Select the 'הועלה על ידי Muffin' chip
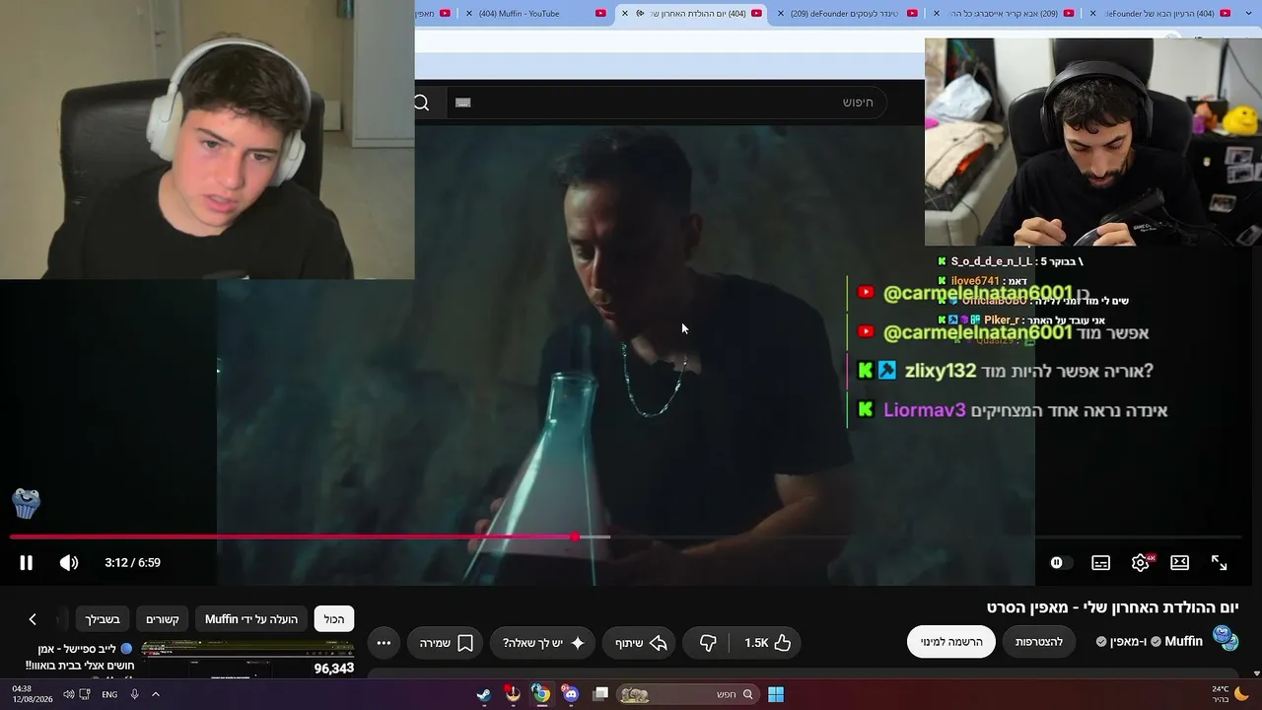Screen dimensions: 1262x710 251,619
